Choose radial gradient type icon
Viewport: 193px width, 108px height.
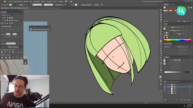coord(177,60)
